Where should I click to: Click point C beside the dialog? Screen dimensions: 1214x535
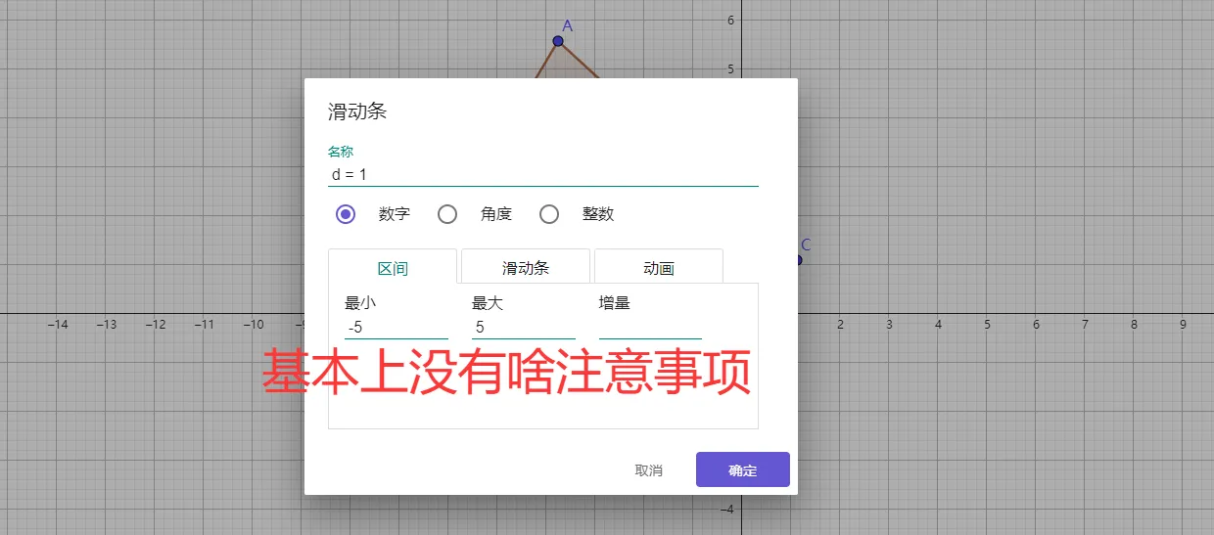coord(799,260)
